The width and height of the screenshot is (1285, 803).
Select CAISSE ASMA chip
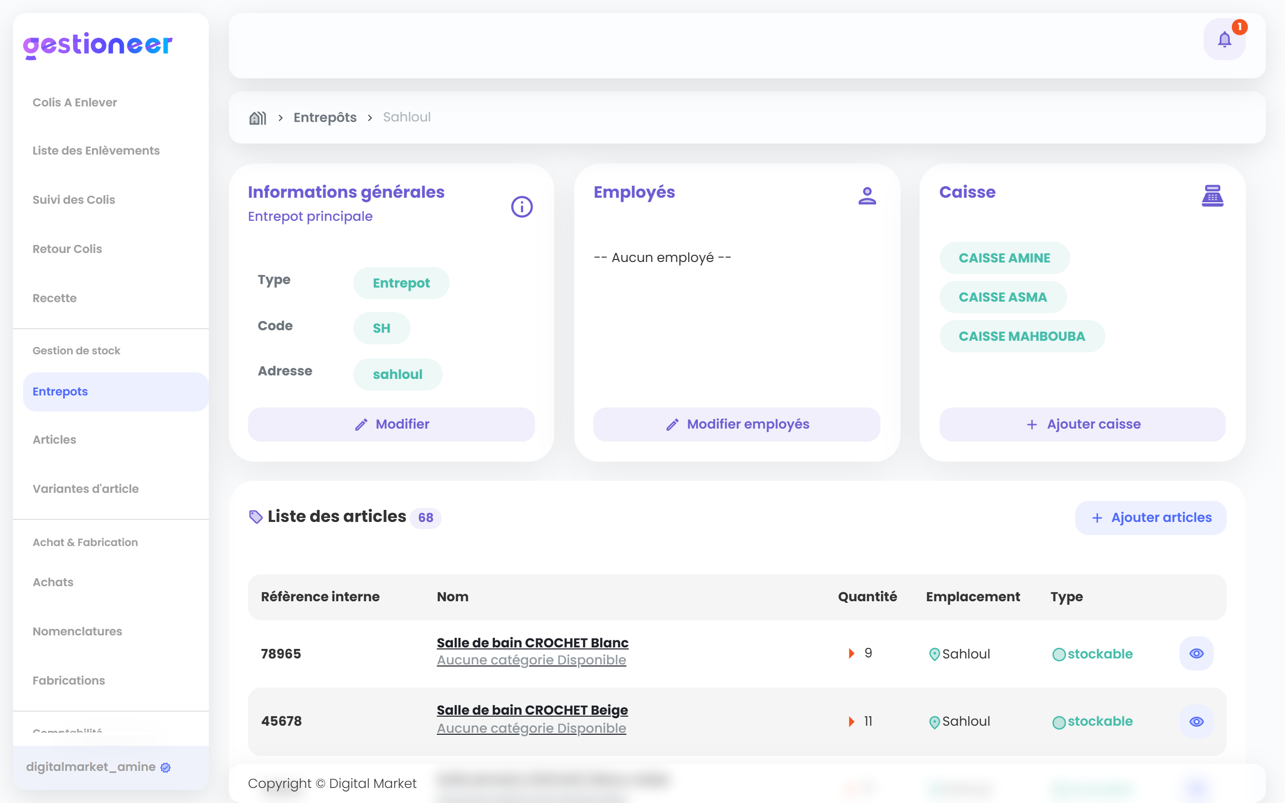point(1002,298)
